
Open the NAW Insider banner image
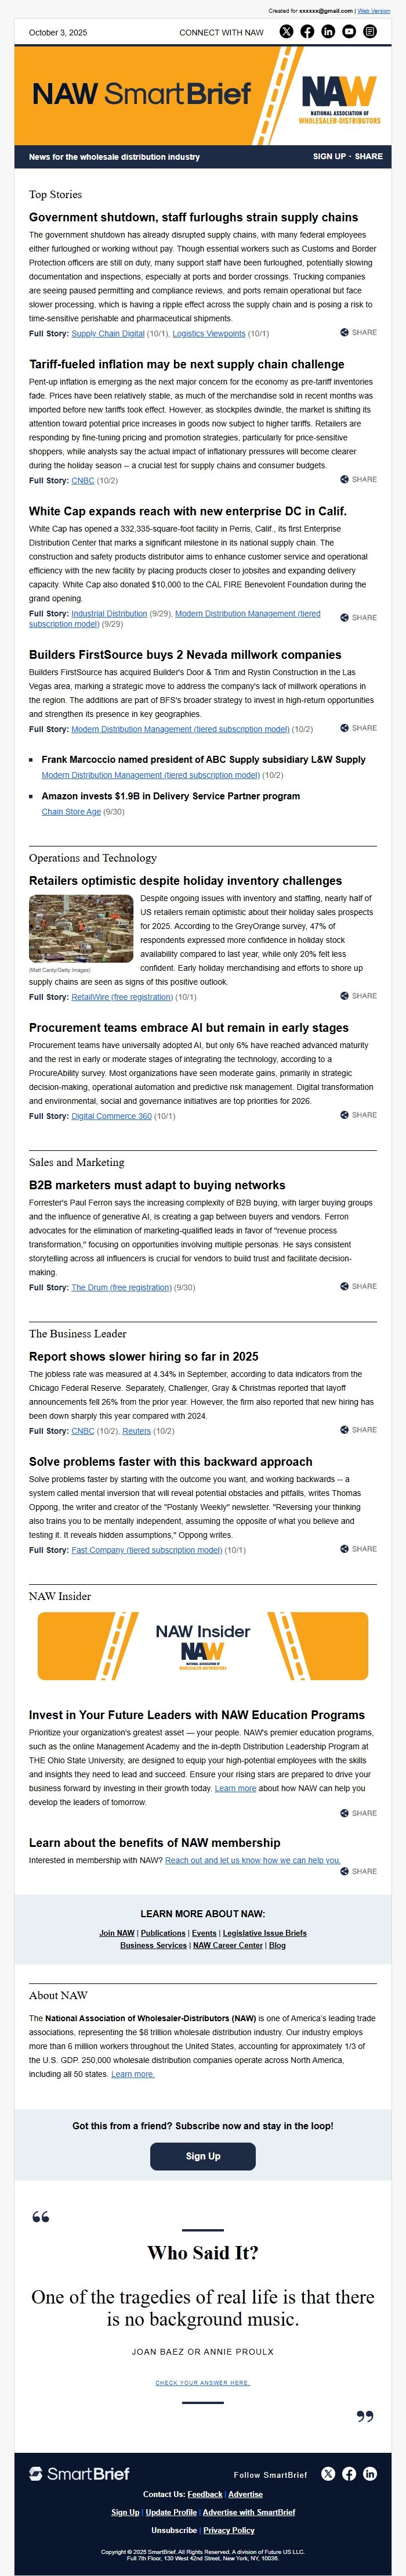(202, 1647)
